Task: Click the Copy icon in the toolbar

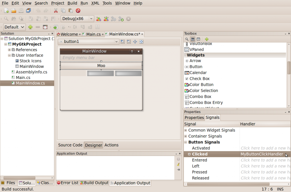Action: (63, 11)
